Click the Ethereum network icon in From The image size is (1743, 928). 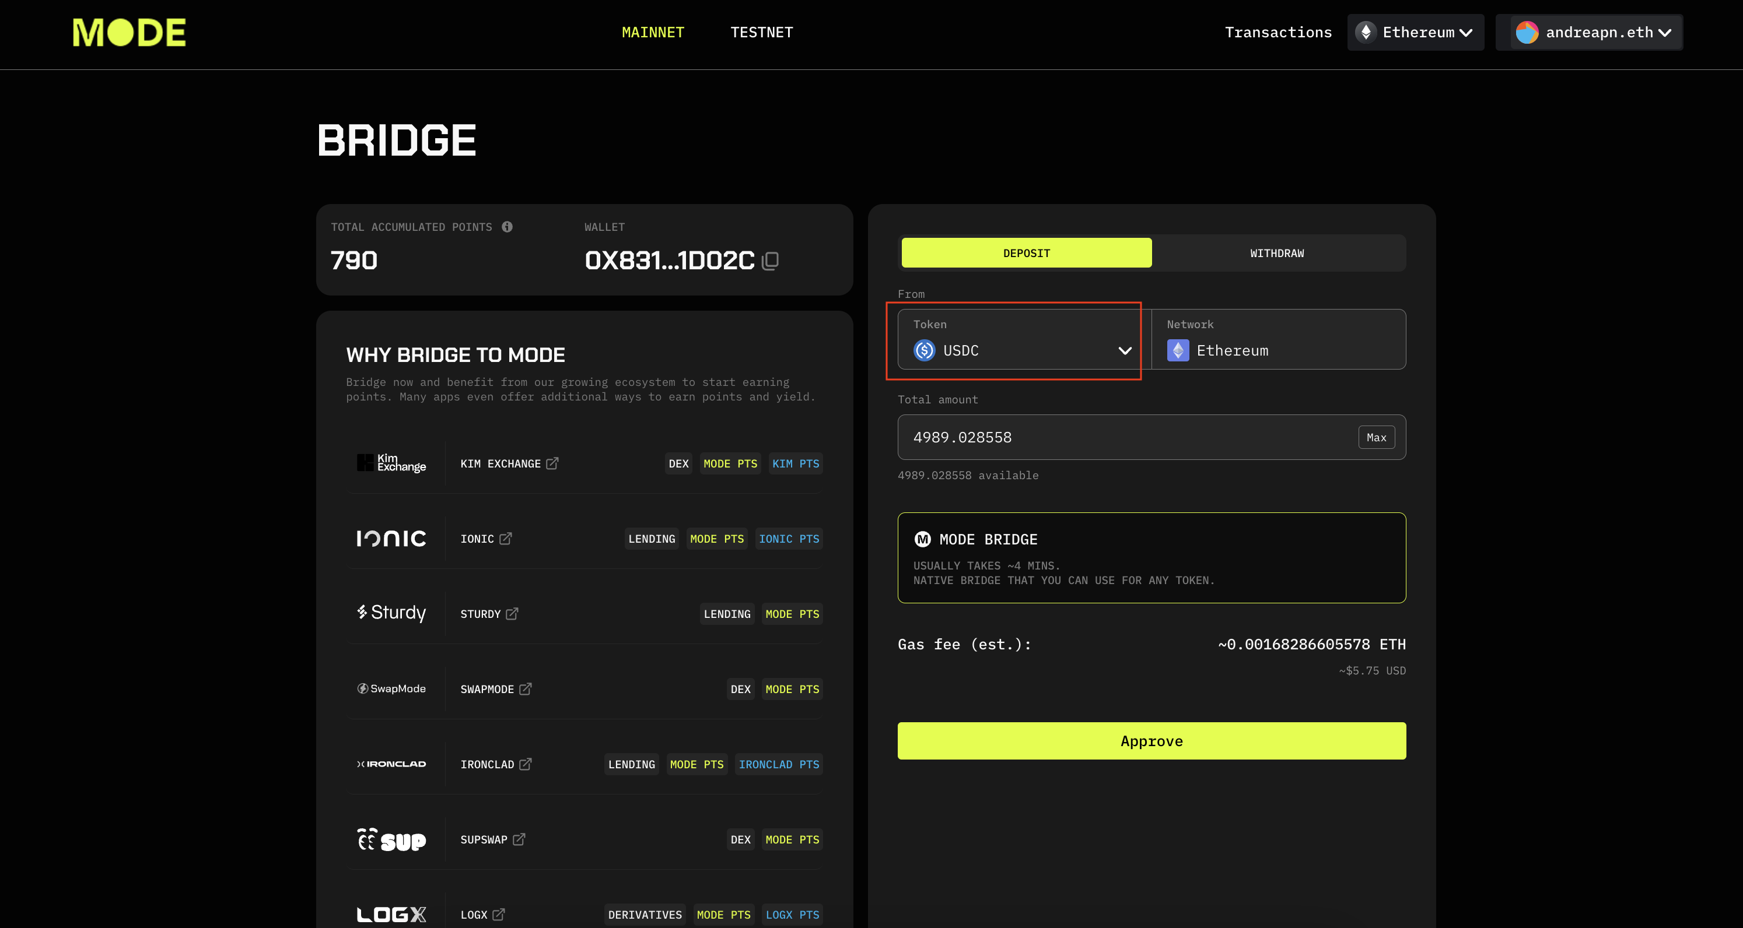pos(1178,350)
